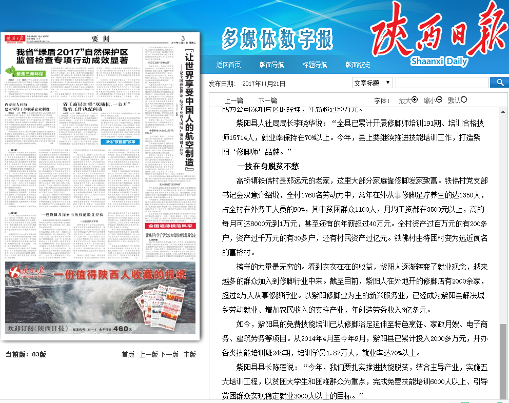
Task: Open the 绿盾2017 headline article on page
Action: coord(72,56)
